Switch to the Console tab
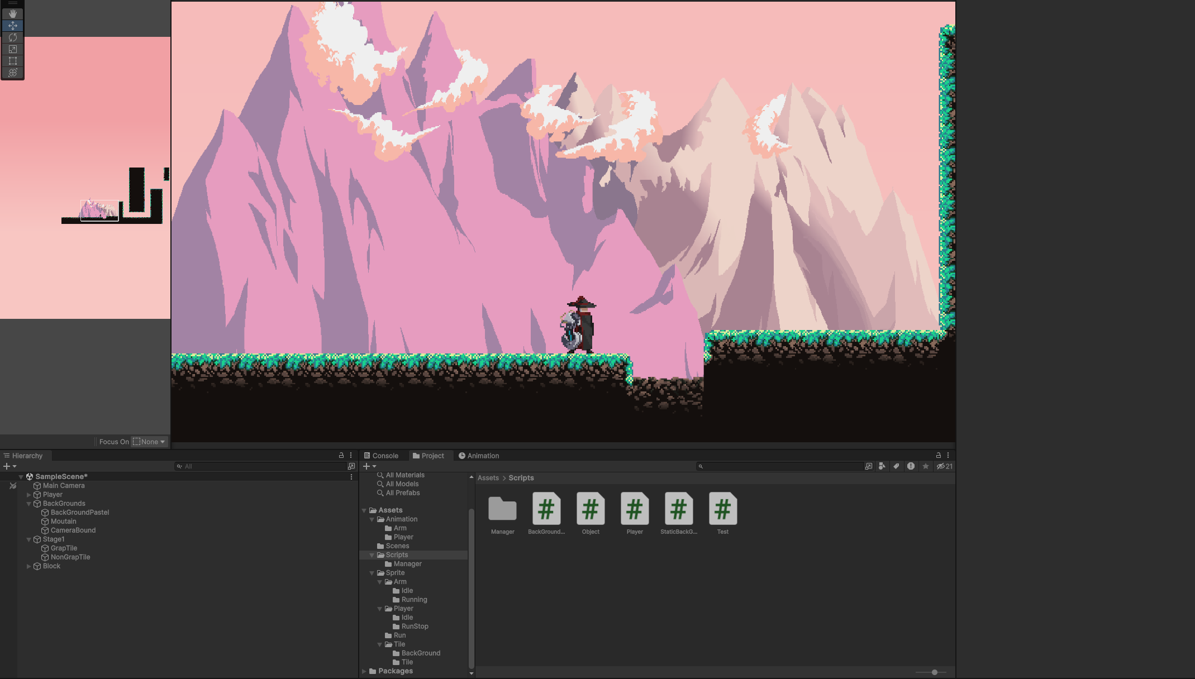Screen dimensions: 1195x679 381,456
